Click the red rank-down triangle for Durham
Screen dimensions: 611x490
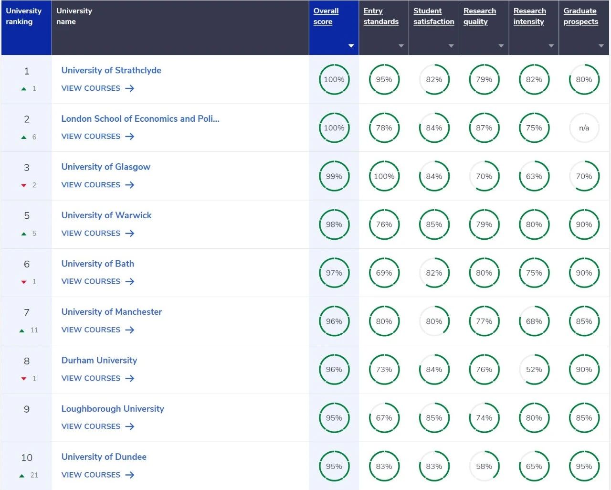24,379
